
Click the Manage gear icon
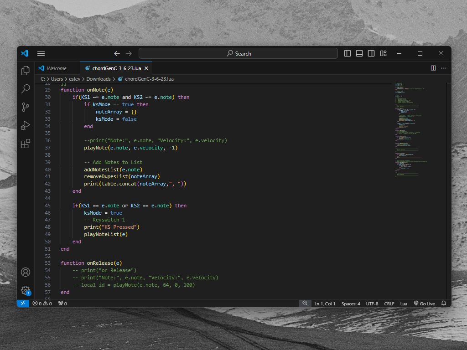pos(26,290)
